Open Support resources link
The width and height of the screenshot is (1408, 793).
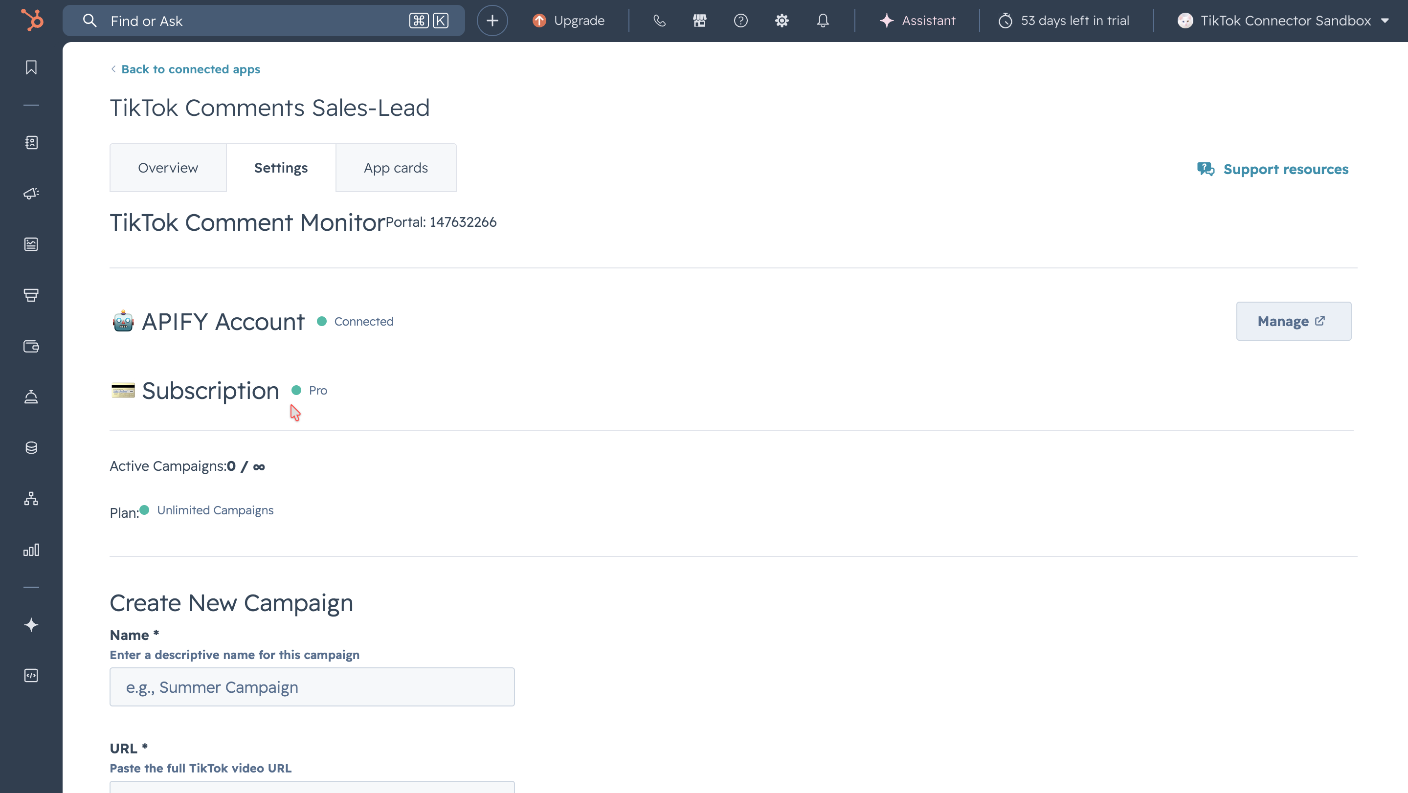point(1273,170)
